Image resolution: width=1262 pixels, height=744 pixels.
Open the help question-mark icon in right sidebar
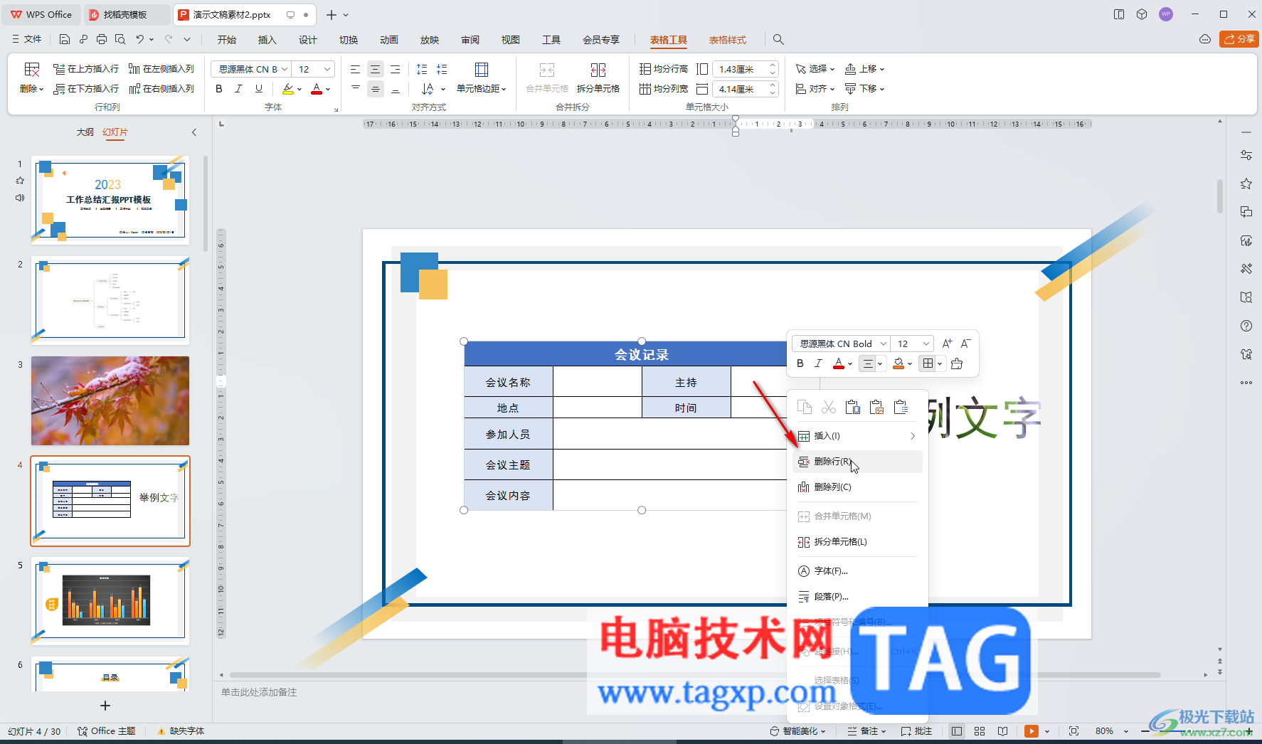(x=1246, y=326)
